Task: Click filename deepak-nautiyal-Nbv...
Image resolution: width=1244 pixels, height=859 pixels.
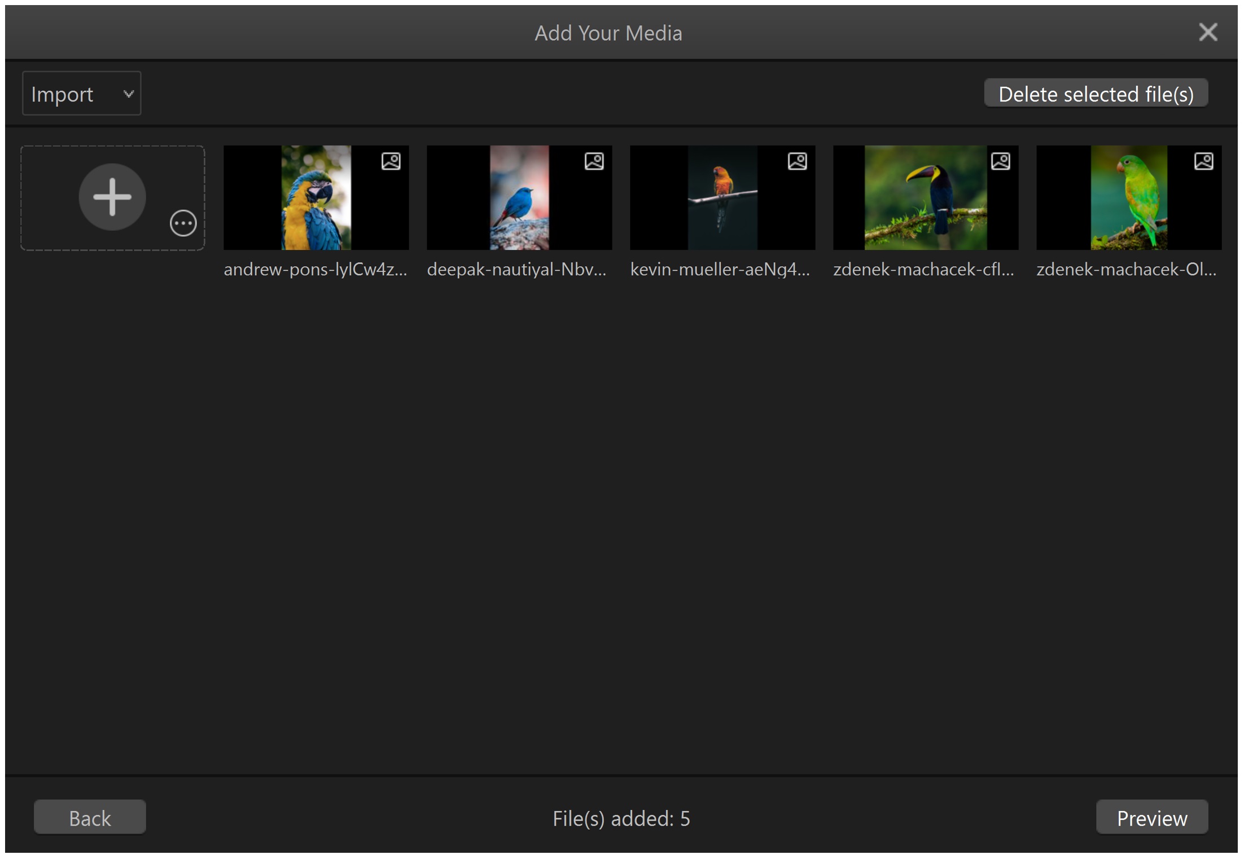Action: pos(517,270)
